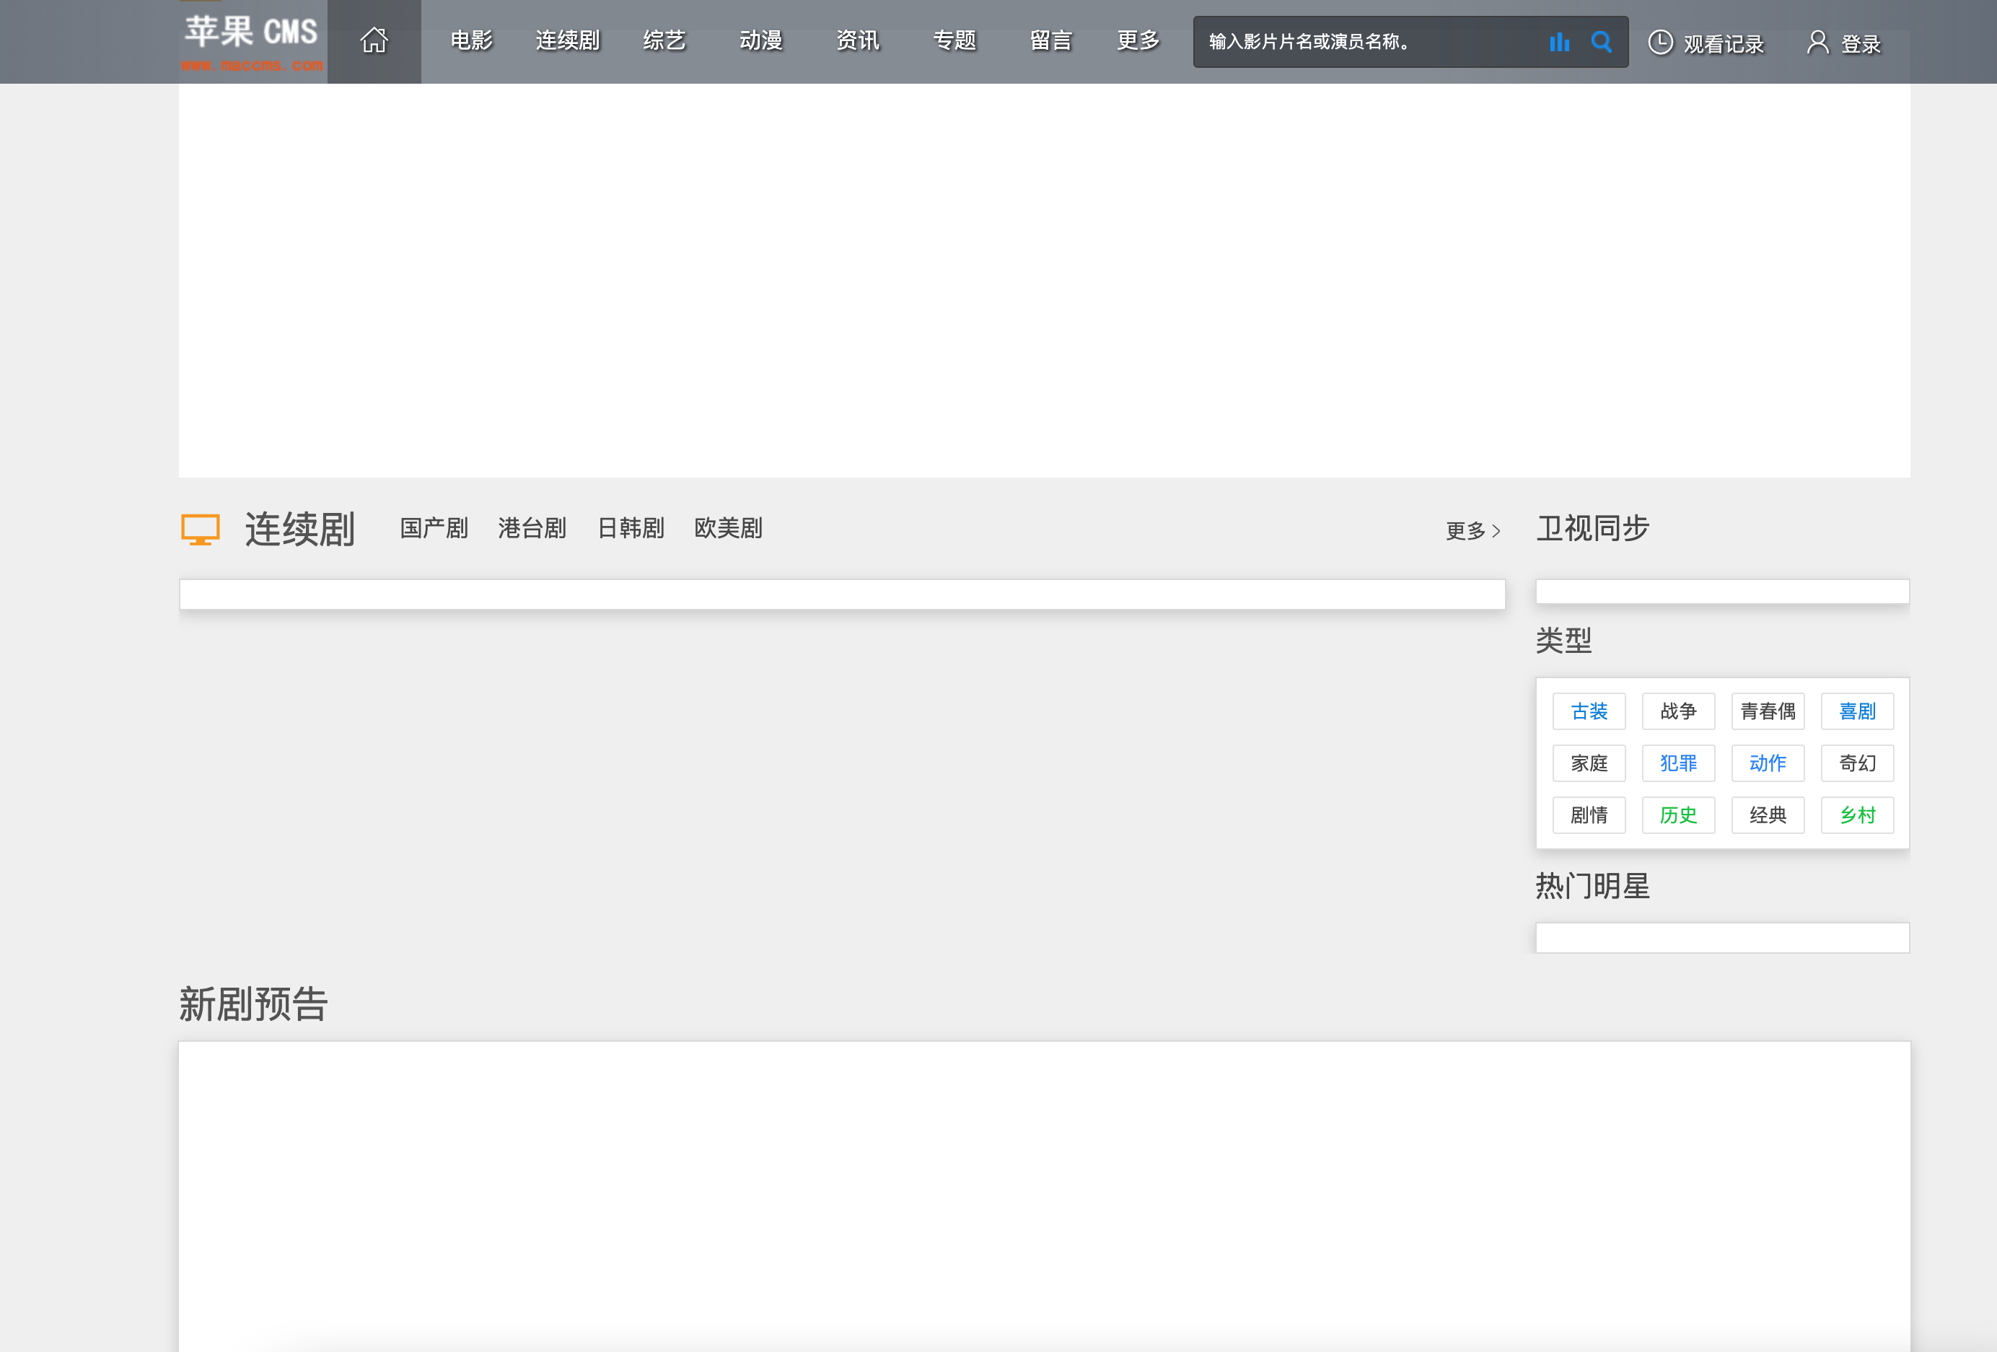Choose the 喜剧 genre tag
Screen dimensions: 1997x1352
click(x=1857, y=711)
